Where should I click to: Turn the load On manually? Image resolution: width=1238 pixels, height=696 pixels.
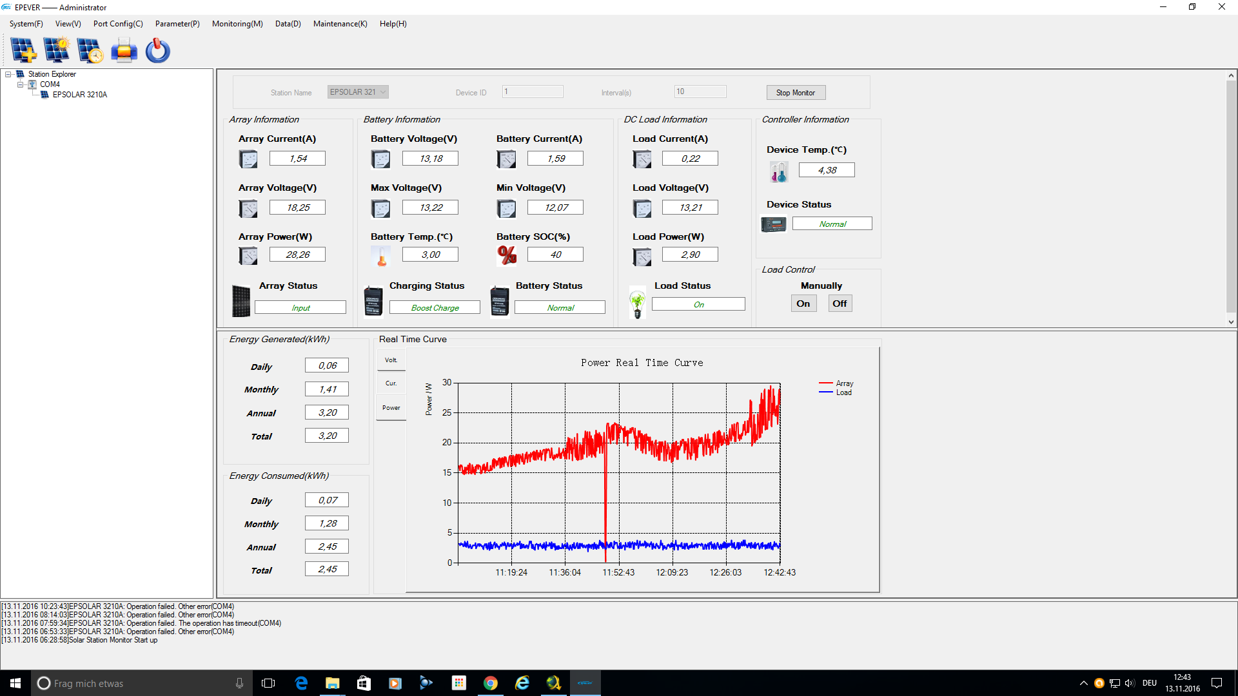point(803,304)
